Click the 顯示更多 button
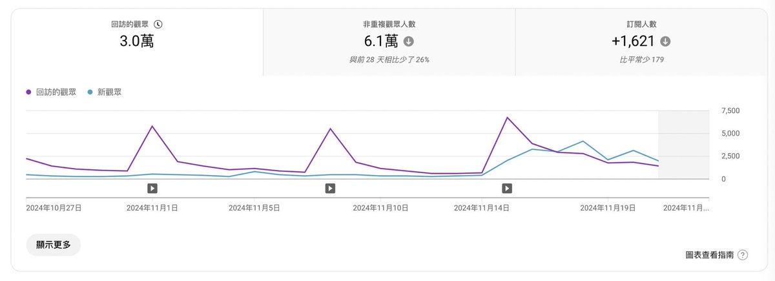Image resolution: width=775 pixels, height=281 pixels. (54, 245)
